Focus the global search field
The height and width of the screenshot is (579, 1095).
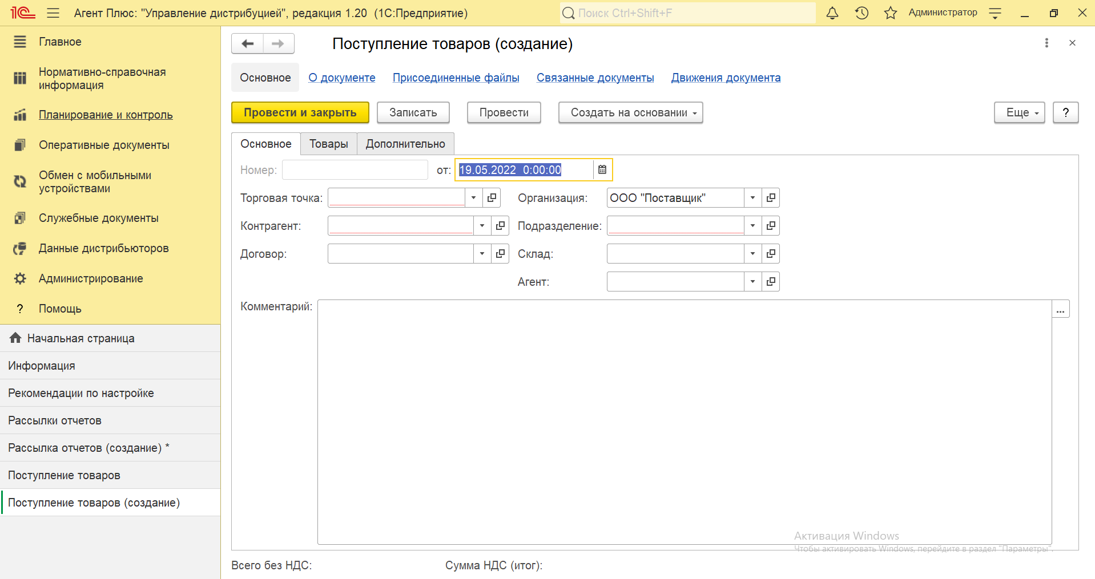tap(687, 13)
